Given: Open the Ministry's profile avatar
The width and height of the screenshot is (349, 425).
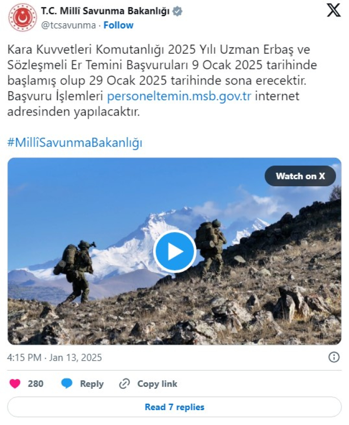Looking at the screenshot, I should (x=22, y=17).
